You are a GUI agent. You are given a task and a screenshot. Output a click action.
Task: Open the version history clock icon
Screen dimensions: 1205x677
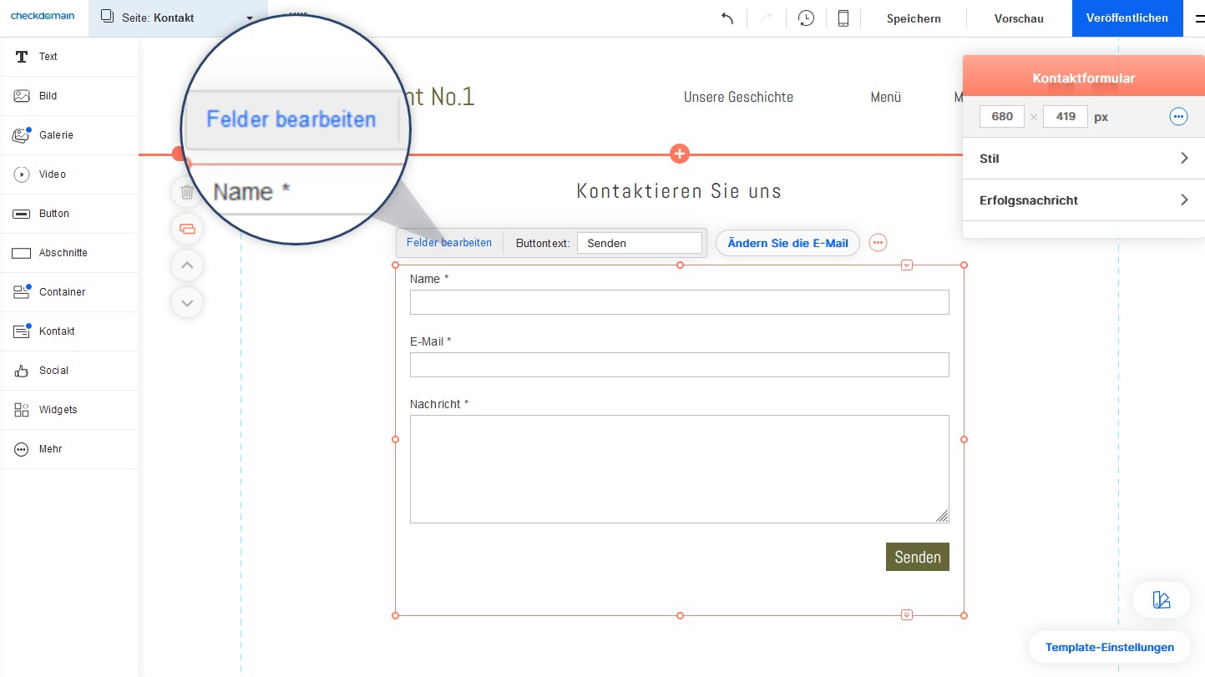[806, 18]
